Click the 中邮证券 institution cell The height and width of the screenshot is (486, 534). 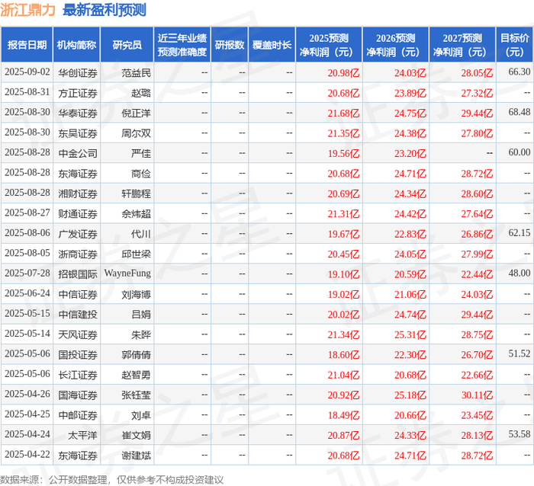[78, 415]
